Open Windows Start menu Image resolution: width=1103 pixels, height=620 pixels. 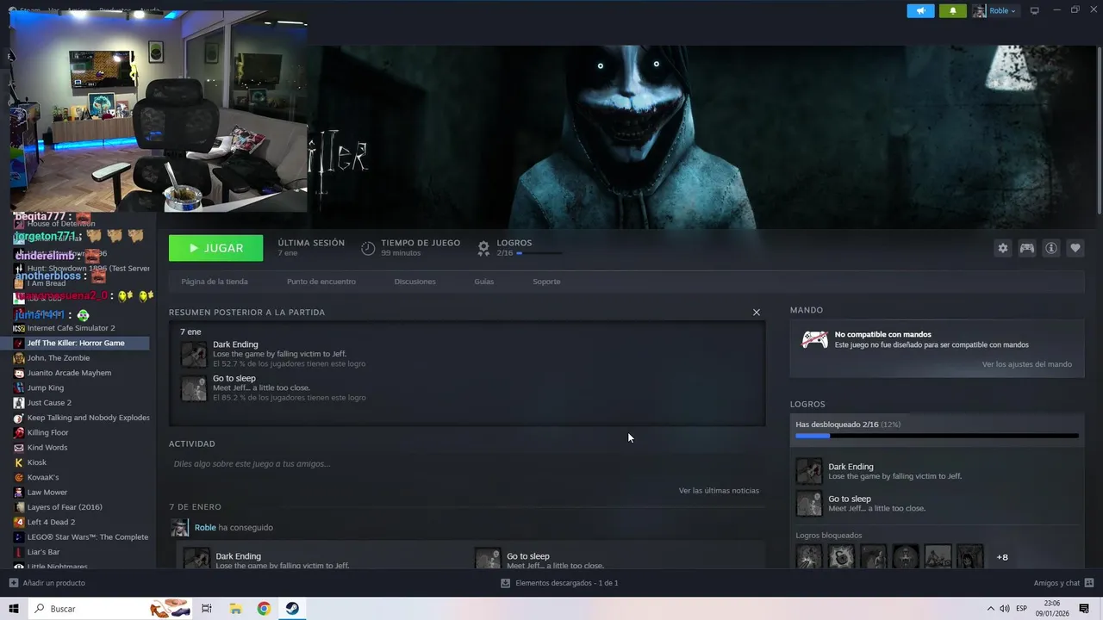tap(14, 609)
